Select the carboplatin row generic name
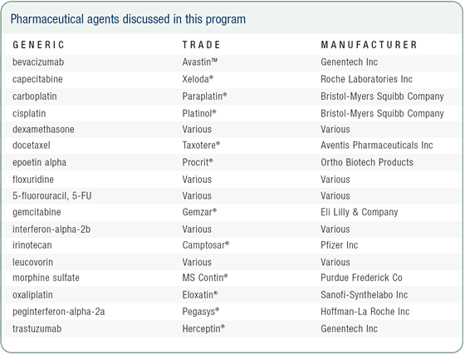 35,96
